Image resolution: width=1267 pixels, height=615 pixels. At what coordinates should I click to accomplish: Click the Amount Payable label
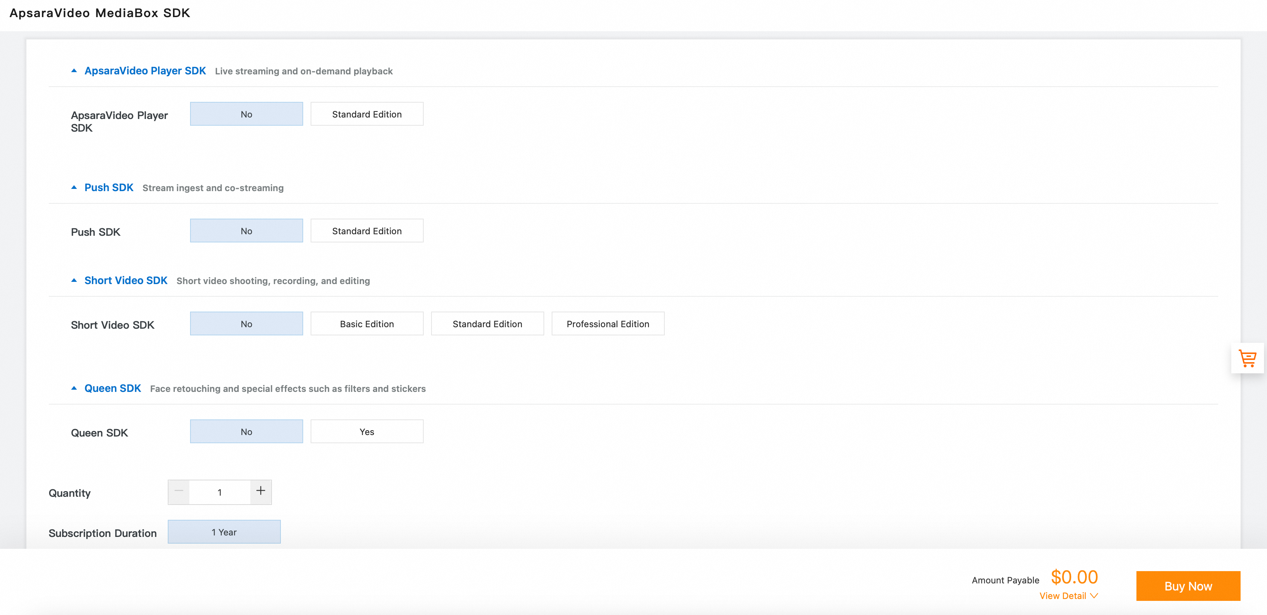coord(1005,580)
